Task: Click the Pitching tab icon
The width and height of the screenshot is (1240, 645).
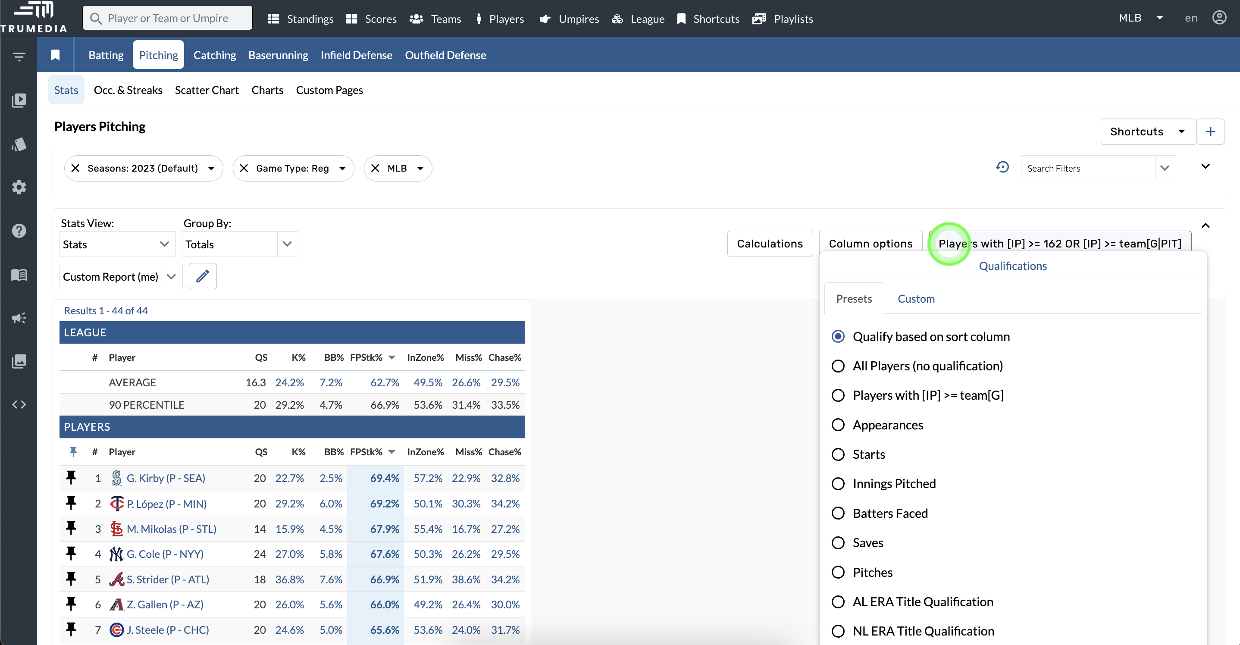Action: (158, 55)
